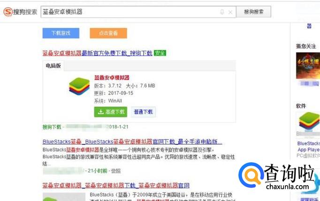The height and width of the screenshot is (201, 320).
Task: Open the 蓝叠安卓模拟器下载 官网 result link
Action: click(116, 186)
